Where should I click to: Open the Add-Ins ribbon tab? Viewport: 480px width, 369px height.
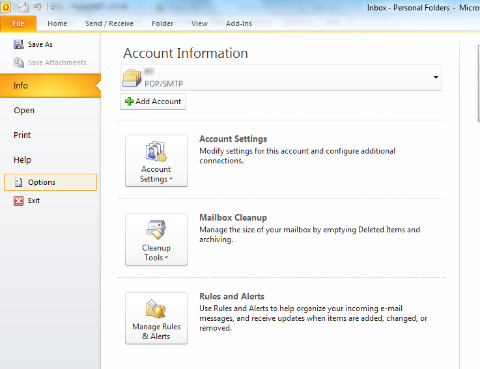238,23
